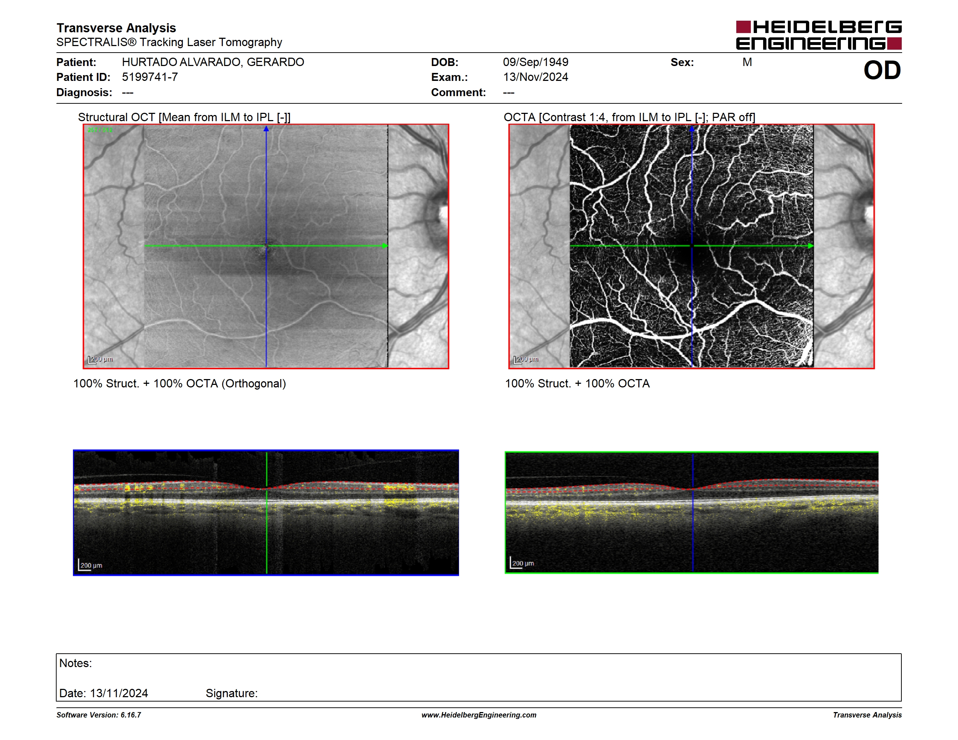Viewport: 958px width, 740px height.
Task: Click the 'DOB:' label
Action: click(x=445, y=62)
